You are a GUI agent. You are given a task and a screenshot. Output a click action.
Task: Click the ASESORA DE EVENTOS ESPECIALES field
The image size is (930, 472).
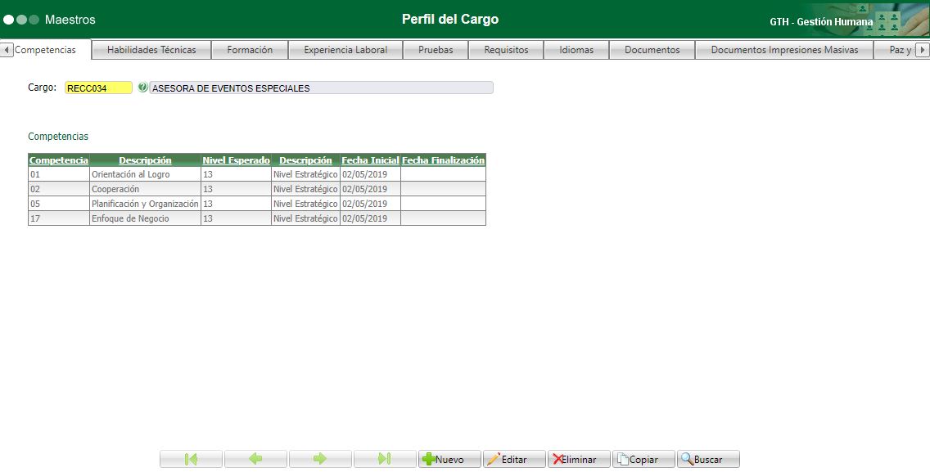321,88
